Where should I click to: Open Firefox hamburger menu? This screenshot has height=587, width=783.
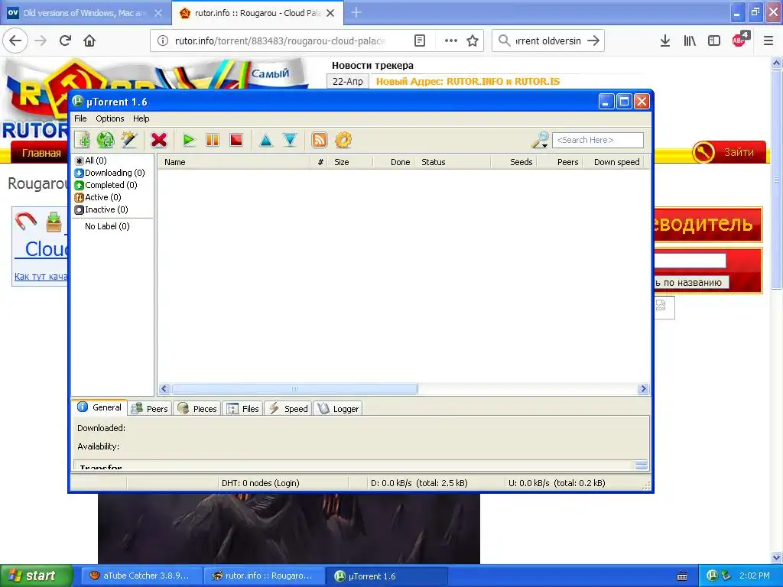pos(768,41)
